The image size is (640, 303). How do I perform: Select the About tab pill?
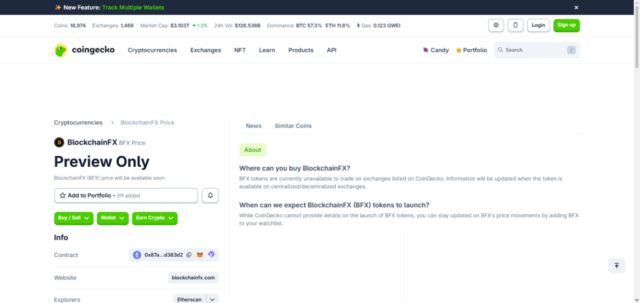coord(252,150)
